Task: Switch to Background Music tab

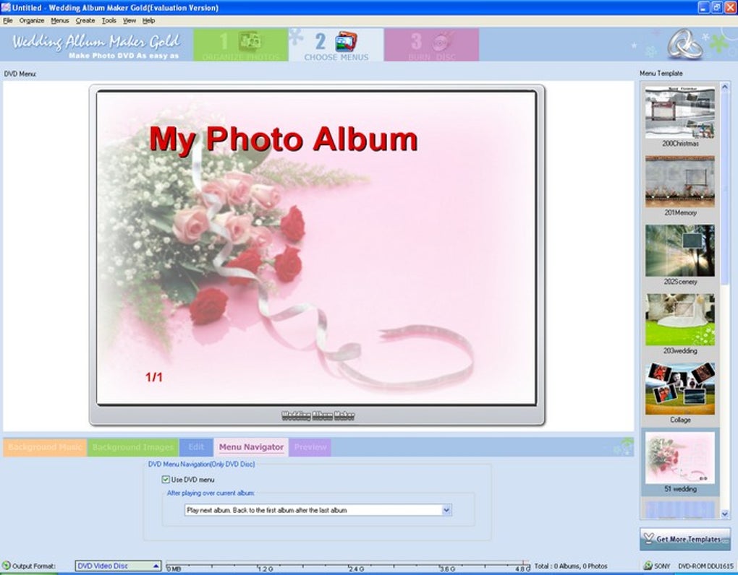Action: 45,447
